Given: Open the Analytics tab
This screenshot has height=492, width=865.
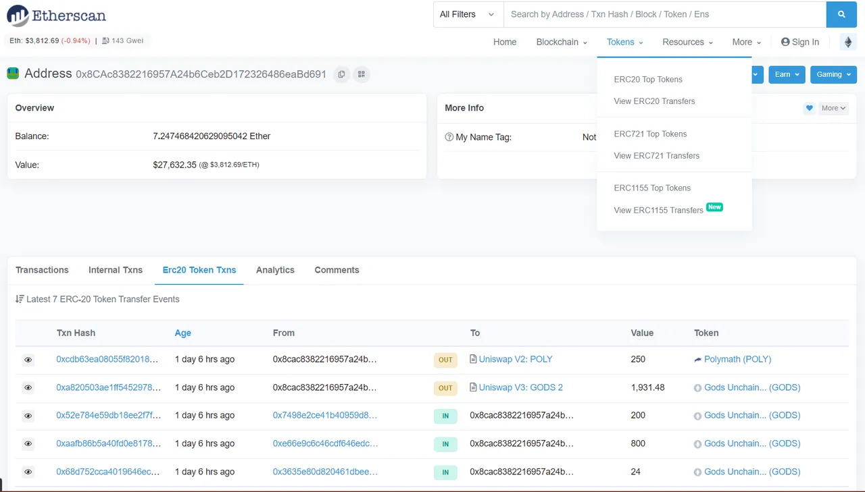Looking at the screenshot, I should pyautogui.click(x=275, y=270).
